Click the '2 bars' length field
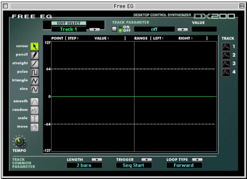 84,165
